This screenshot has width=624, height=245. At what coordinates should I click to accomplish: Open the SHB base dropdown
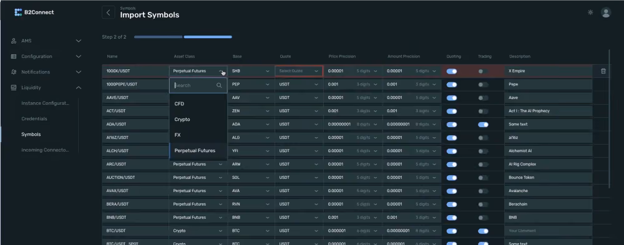tap(251, 71)
